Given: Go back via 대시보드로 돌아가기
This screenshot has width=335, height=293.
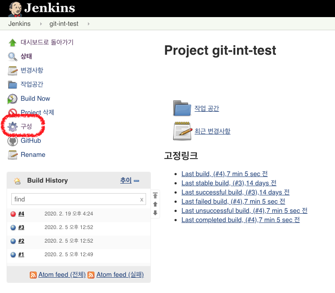Looking at the screenshot, I should (x=47, y=42).
